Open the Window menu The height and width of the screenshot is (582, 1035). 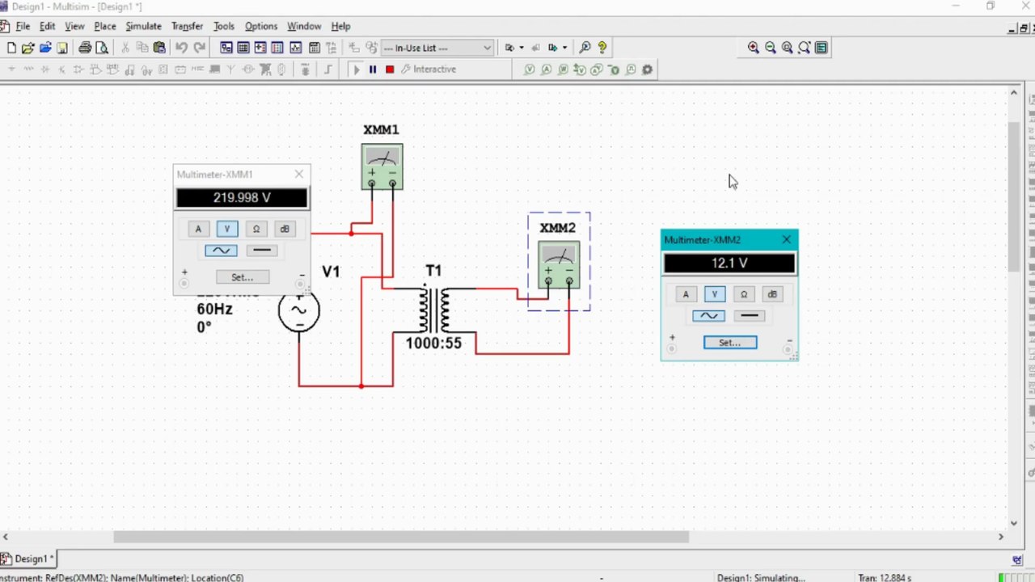pos(304,26)
